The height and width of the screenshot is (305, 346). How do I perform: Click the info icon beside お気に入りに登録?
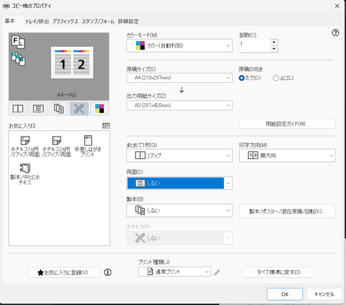[108, 272]
